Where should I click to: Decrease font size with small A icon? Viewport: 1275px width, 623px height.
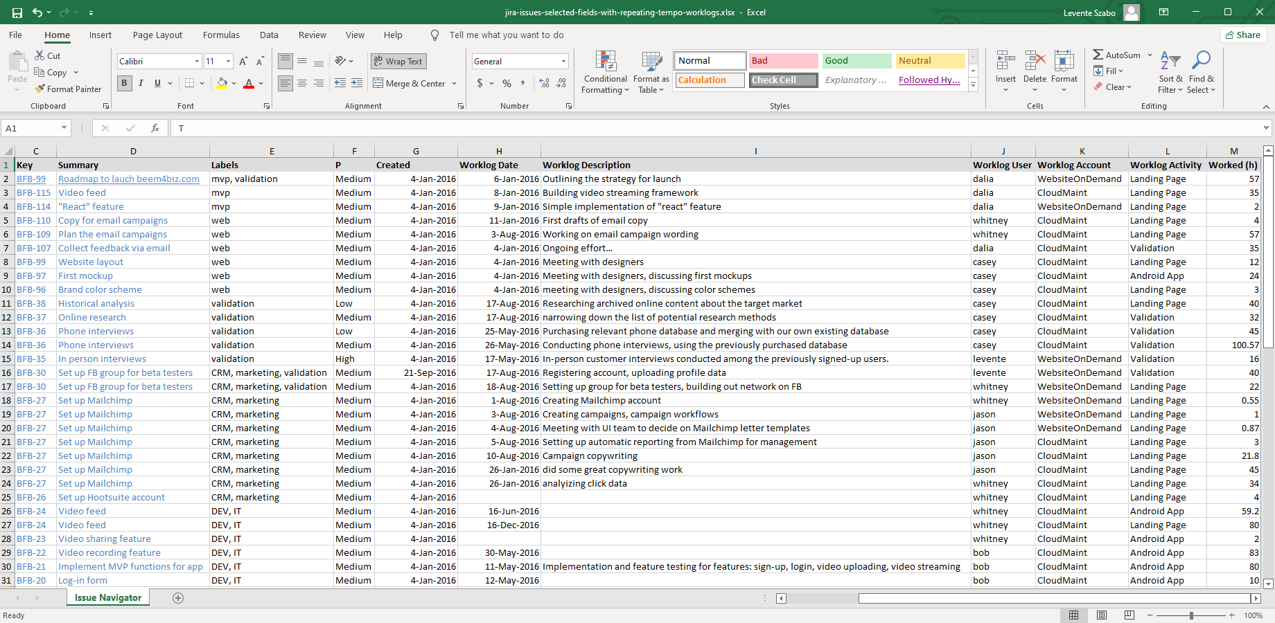click(260, 62)
